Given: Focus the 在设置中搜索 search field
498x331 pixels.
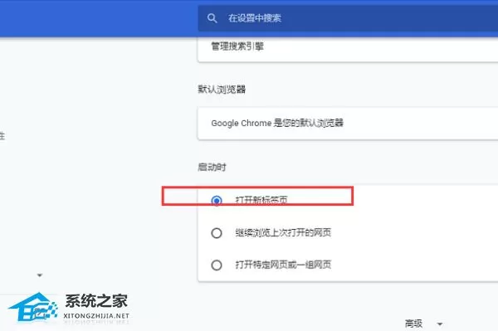Looking at the screenshot, I should coord(348,18).
